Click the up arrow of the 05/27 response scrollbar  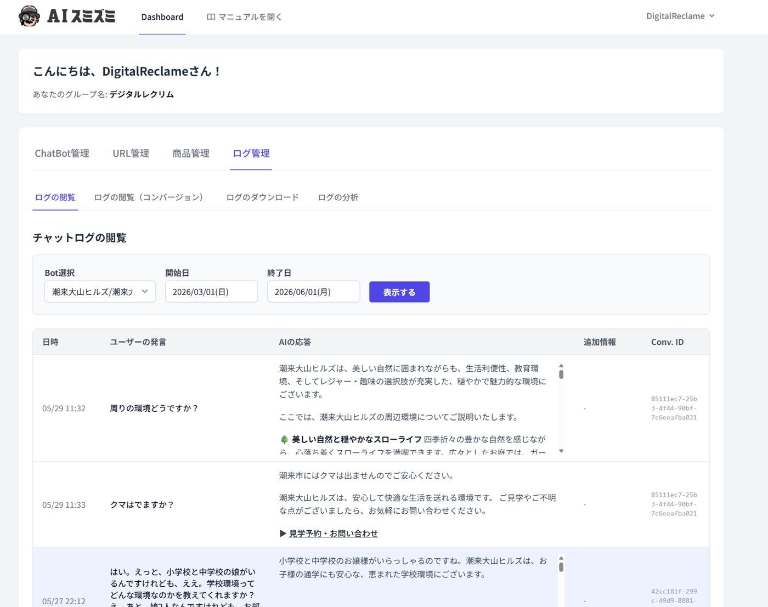pyautogui.click(x=561, y=558)
